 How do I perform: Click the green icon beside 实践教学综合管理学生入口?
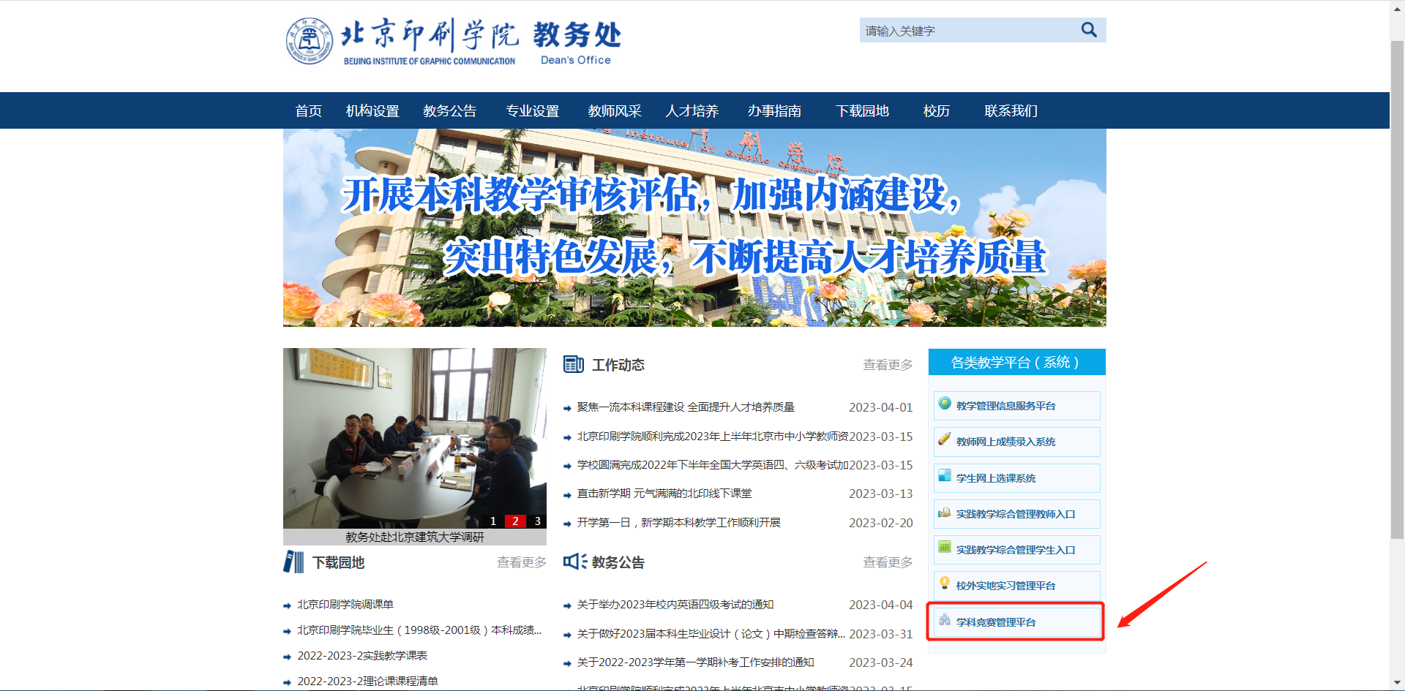tap(945, 548)
